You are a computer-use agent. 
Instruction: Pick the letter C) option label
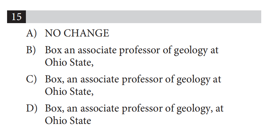(31, 79)
